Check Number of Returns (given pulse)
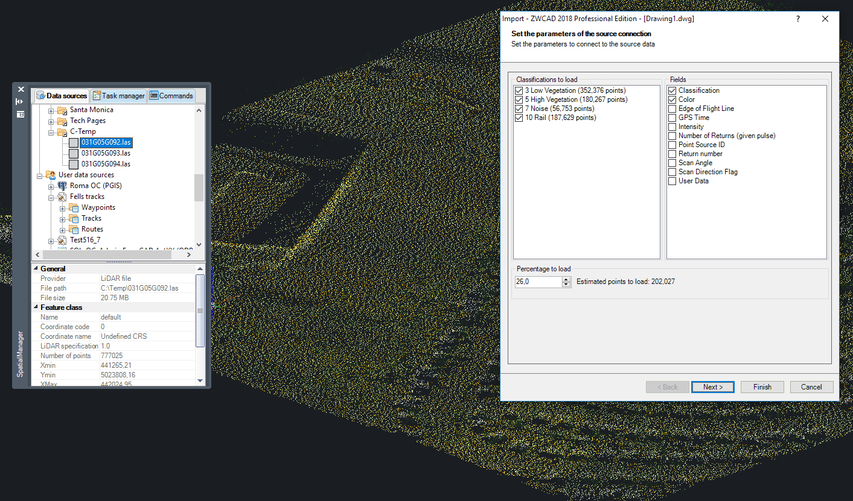The height and width of the screenshot is (501, 853). 672,136
